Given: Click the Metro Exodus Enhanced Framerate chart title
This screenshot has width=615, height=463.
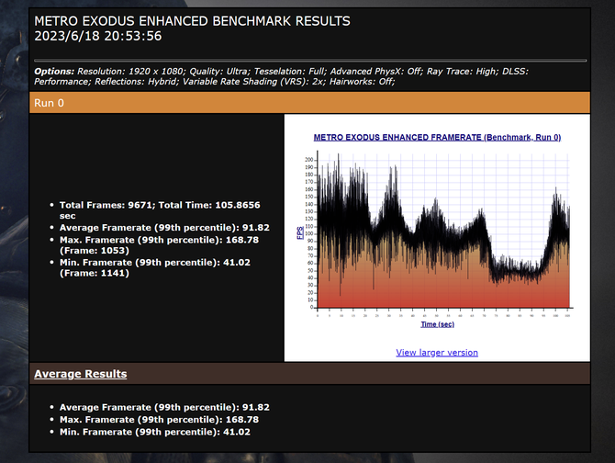Looking at the screenshot, I should click(x=437, y=137).
